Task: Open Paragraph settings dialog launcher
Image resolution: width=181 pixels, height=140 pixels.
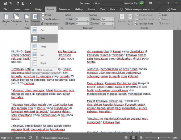Action: click(x=114, y=28)
